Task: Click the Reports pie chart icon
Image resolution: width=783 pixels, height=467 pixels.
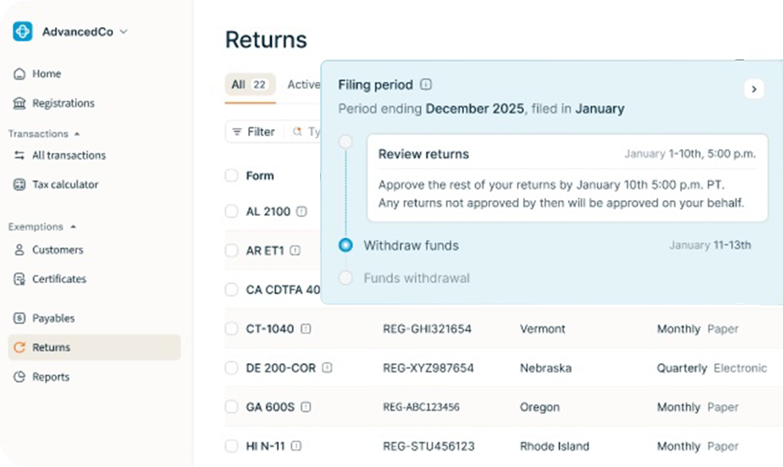Action: [x=20, y=377]
